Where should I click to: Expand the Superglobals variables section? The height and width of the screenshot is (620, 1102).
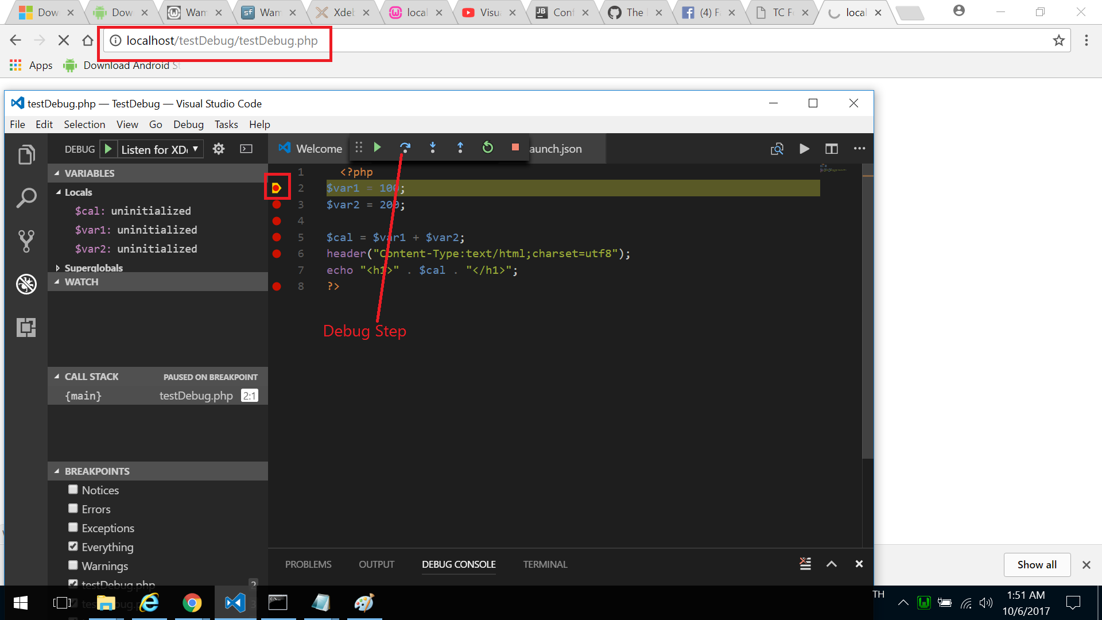[x=57, y=268]
